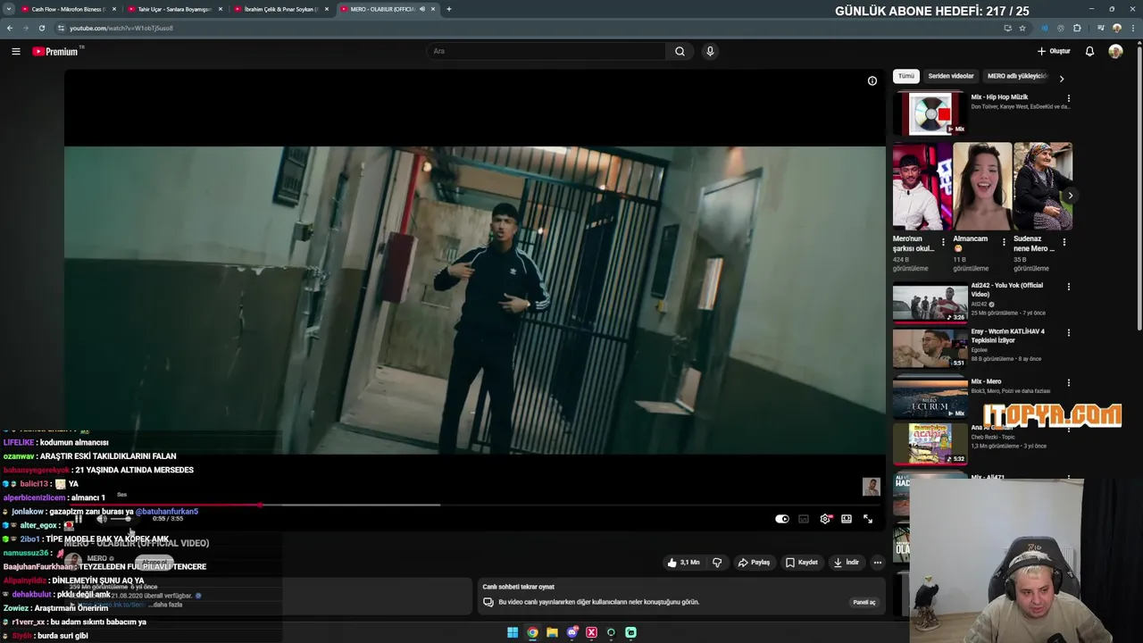Open Mix - Hip Hop Müzik thumbnail
The width and height of the screenshot is (1143, 643).
point(930,113)
